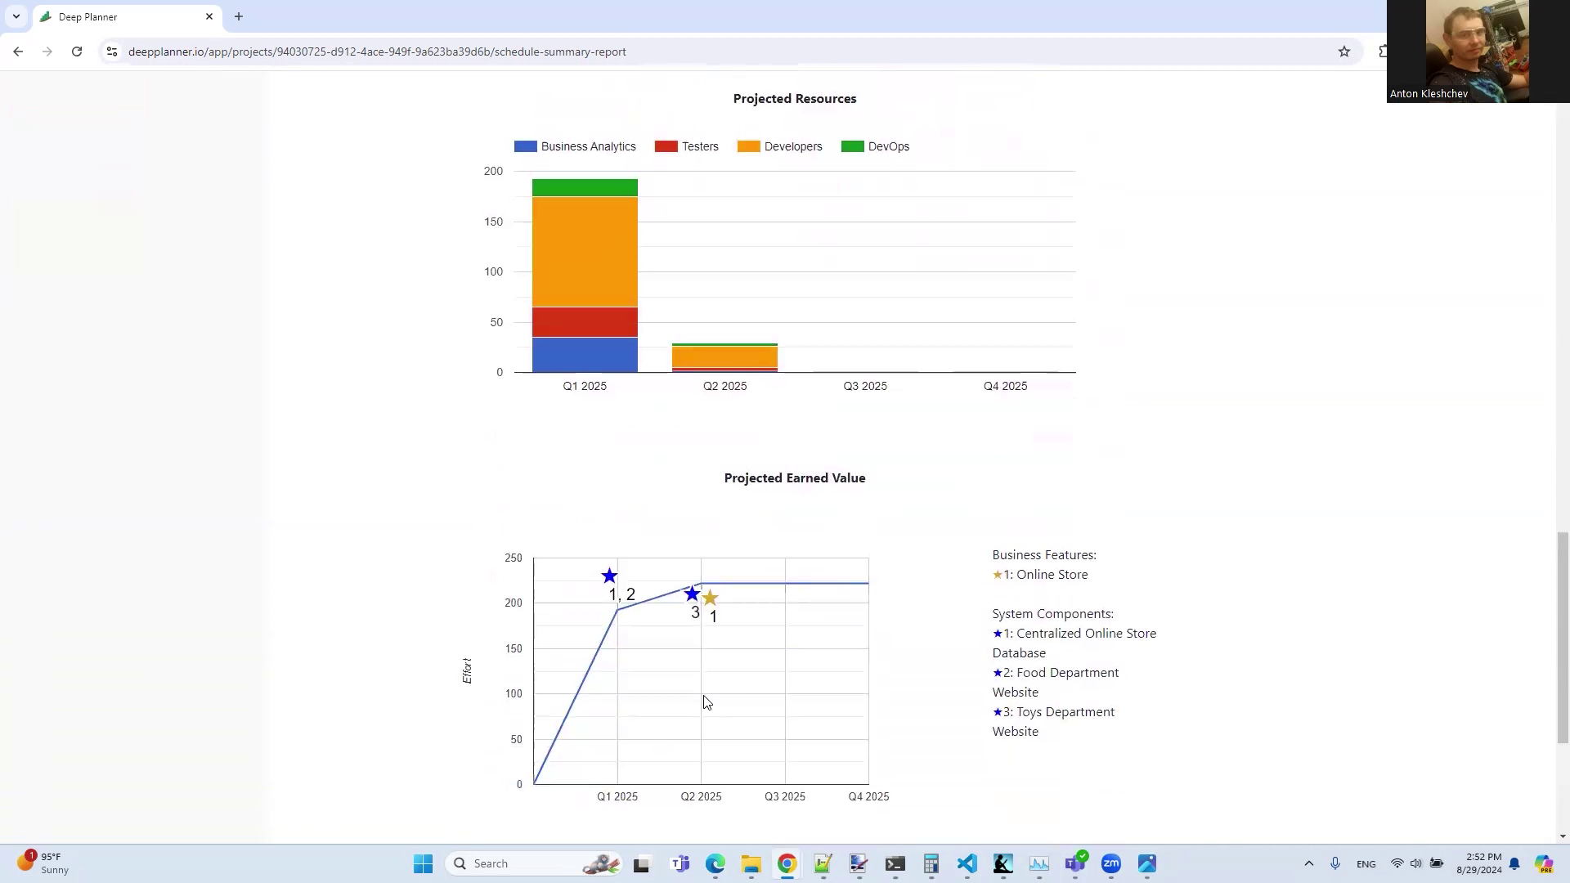Open the volume control in system tray
This screenshot has height=883, width=1570.
tap(1416, 863)
